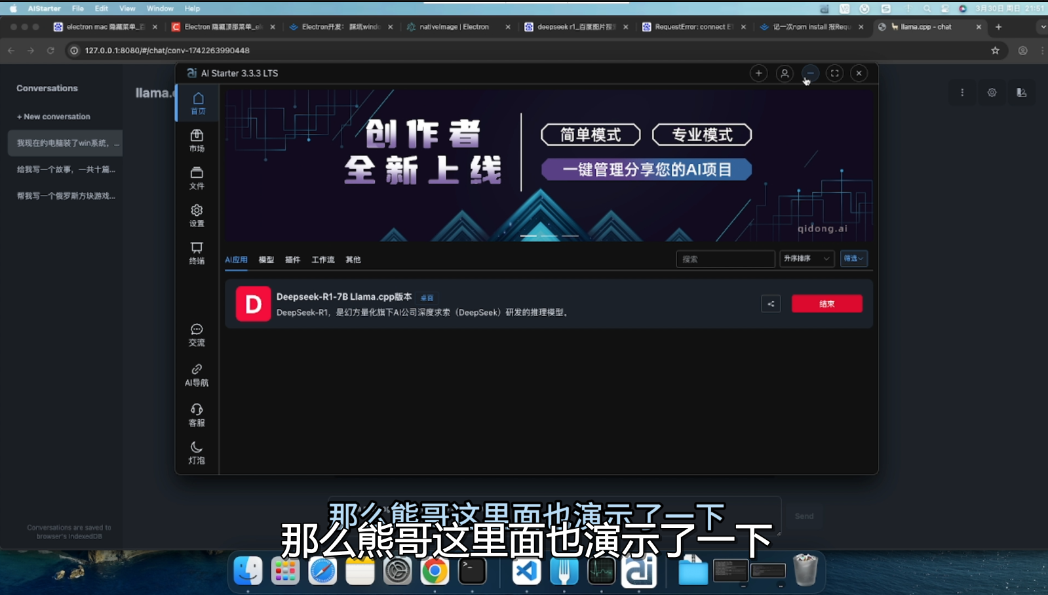Click the three-dot menu icon in llama.cpp page
The image size is (1048, 595).
pyautogui.click(x=962, y=92)
